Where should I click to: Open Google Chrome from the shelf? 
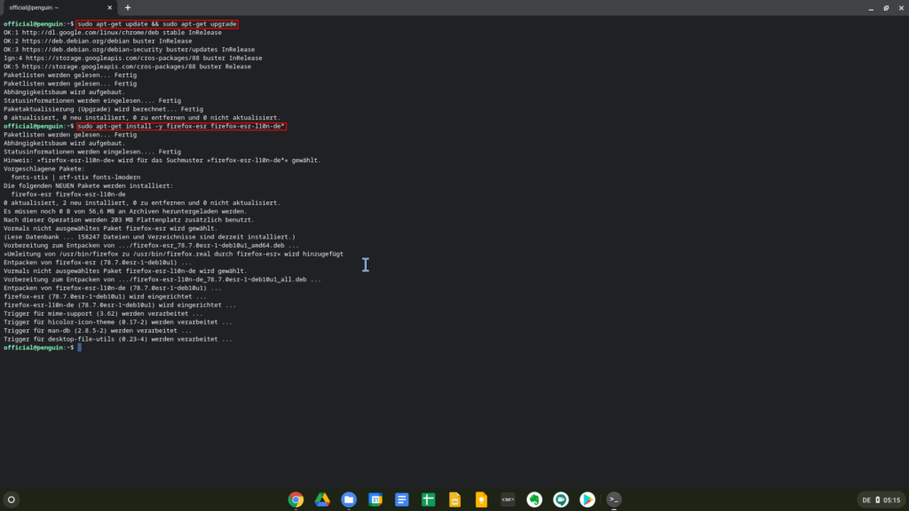pyautogui.click(x=296, y=499)
